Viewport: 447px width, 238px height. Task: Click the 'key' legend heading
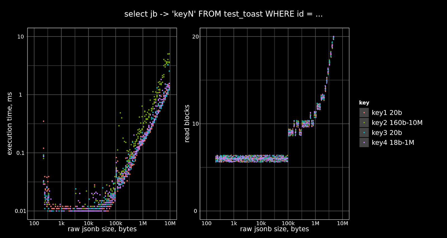tap(364, 103)
